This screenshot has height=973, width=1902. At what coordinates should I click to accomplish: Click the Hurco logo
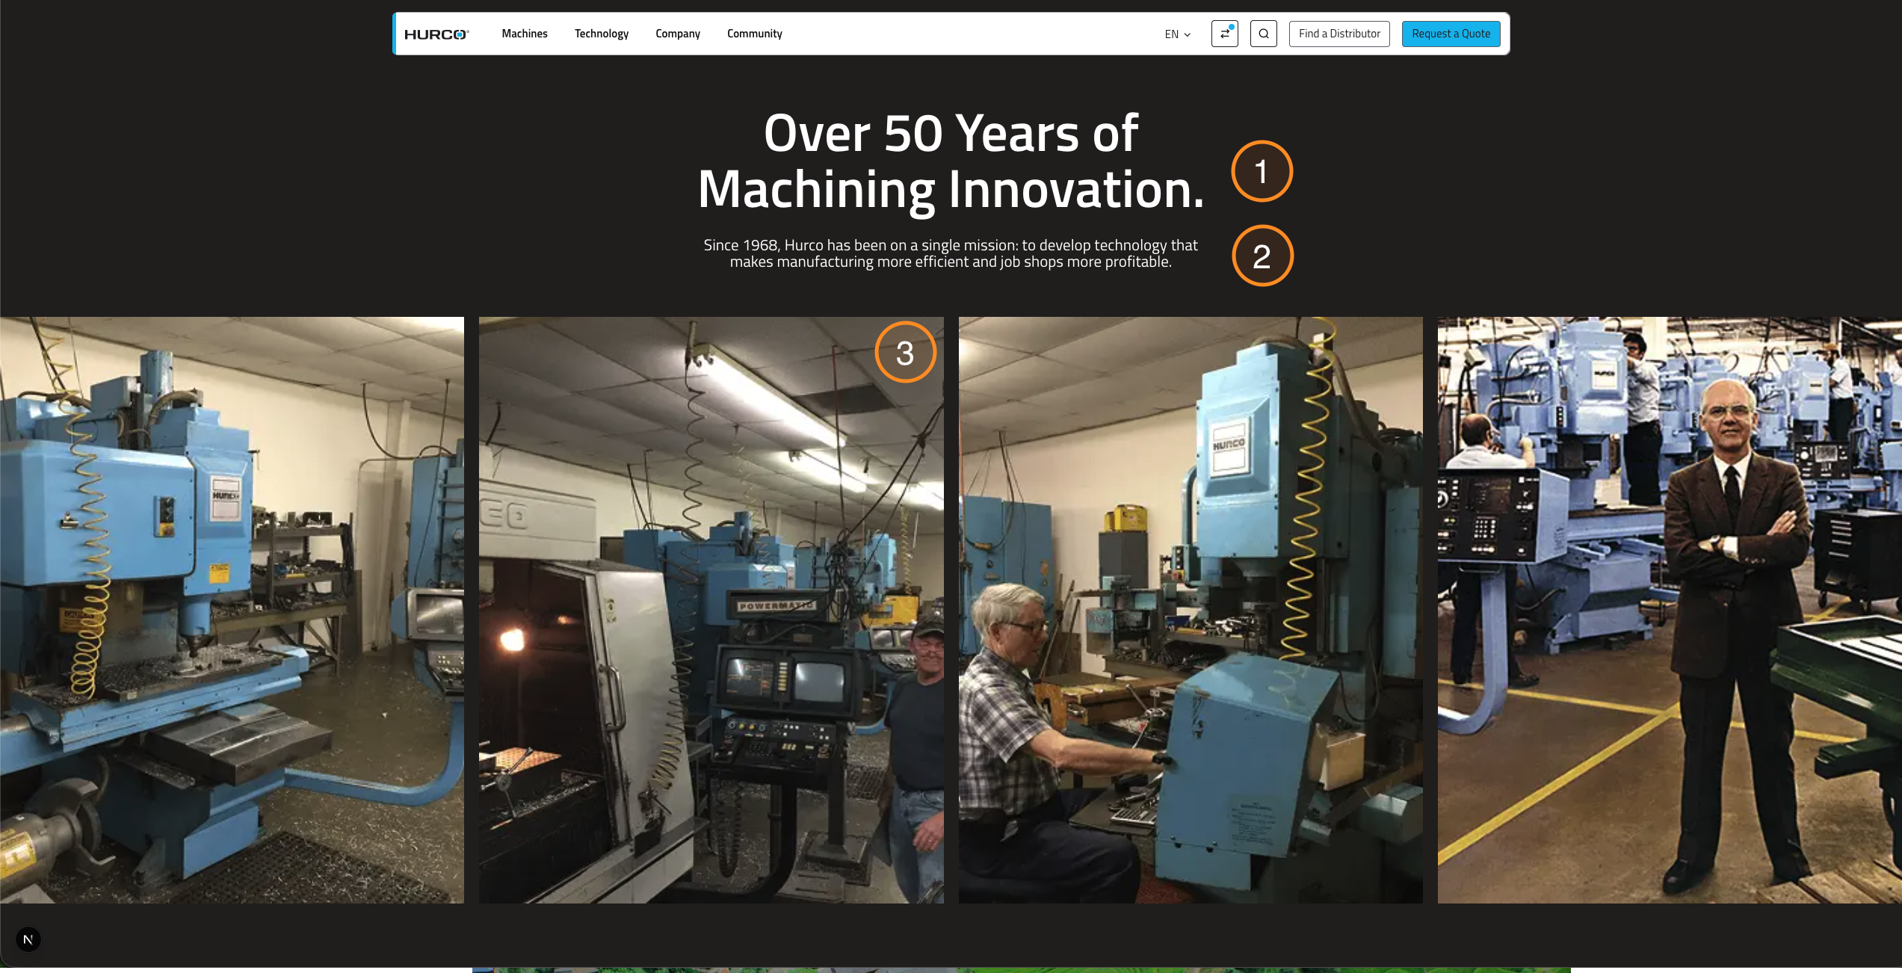click(x=436, y=34)
